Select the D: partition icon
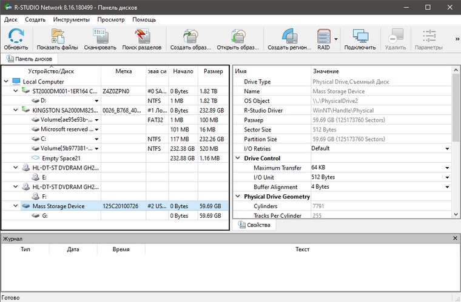The height and width of the screenshot is (302, 461). click(35, 100)
